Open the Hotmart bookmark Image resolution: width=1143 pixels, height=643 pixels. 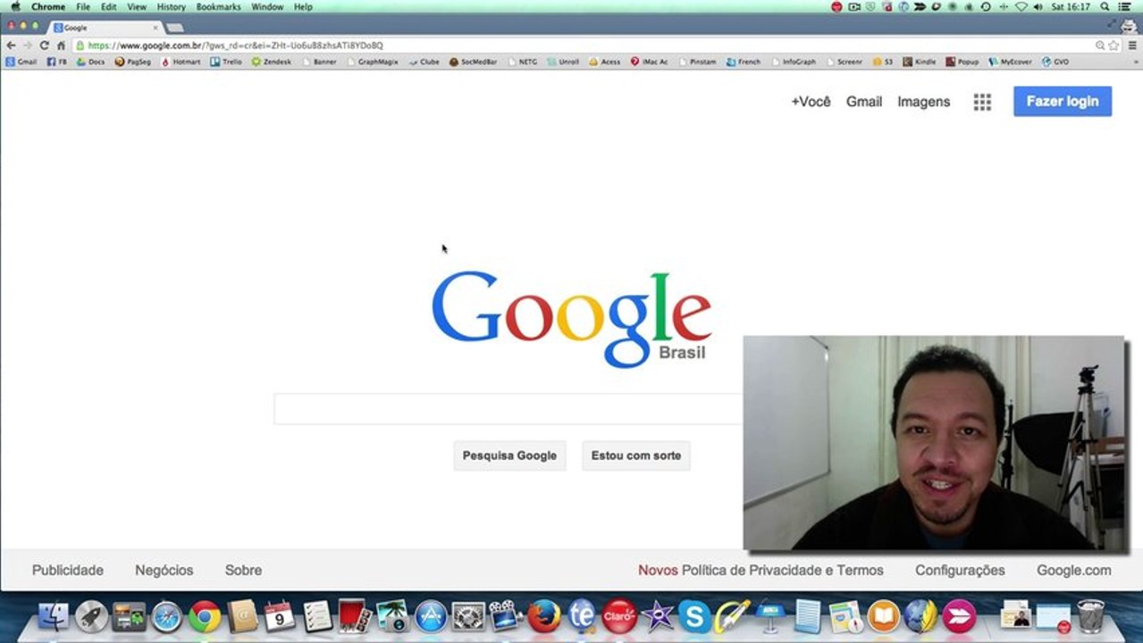(x=181, y=62)
